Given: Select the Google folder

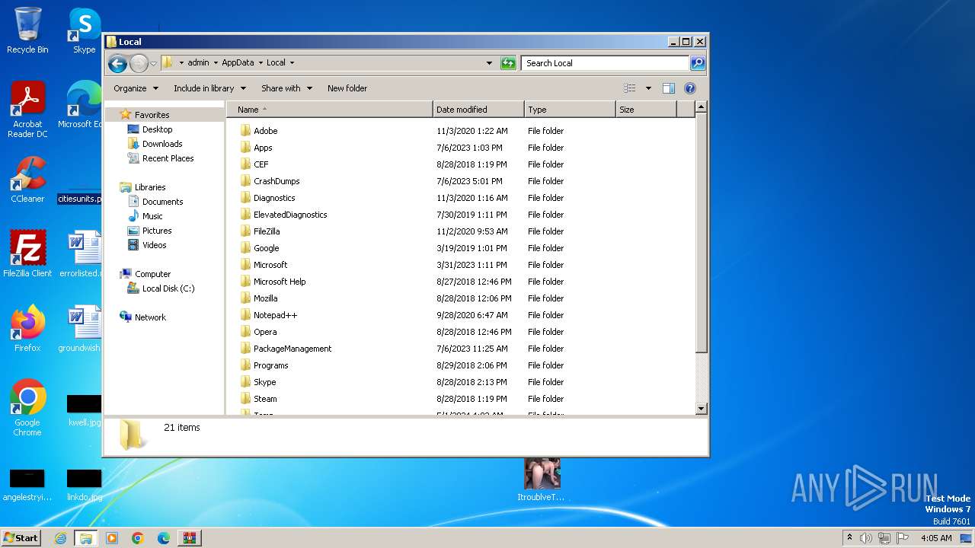Looking at the screenshot, I should tap(266, 248).
